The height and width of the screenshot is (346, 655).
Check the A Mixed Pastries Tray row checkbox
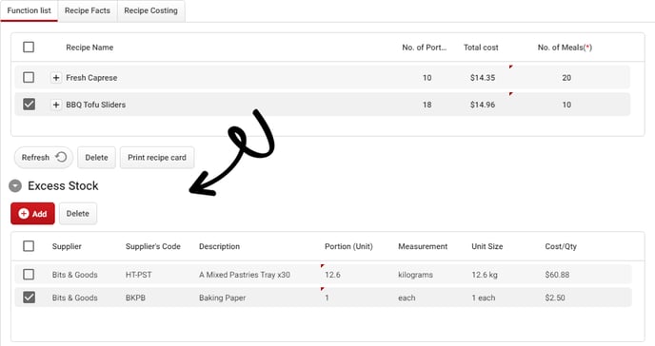(29, 275)
